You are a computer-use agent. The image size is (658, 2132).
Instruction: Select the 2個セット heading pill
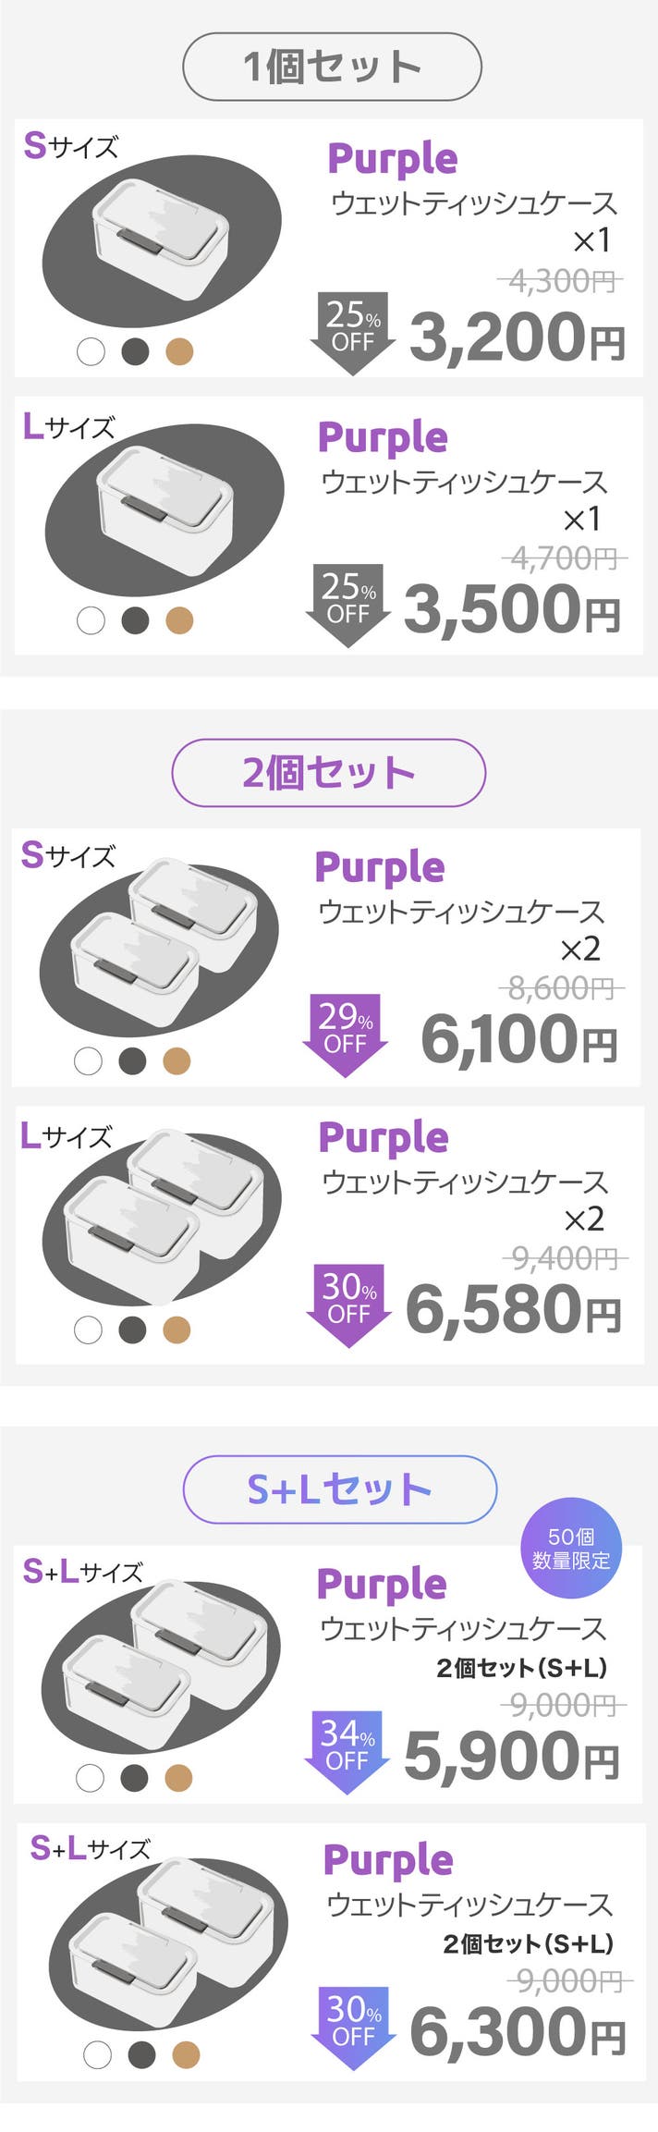tap(328, 773)
